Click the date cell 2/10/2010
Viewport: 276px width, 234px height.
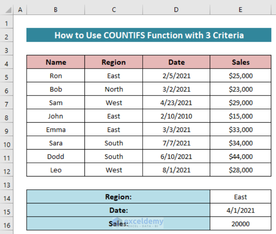click(176, 116)
